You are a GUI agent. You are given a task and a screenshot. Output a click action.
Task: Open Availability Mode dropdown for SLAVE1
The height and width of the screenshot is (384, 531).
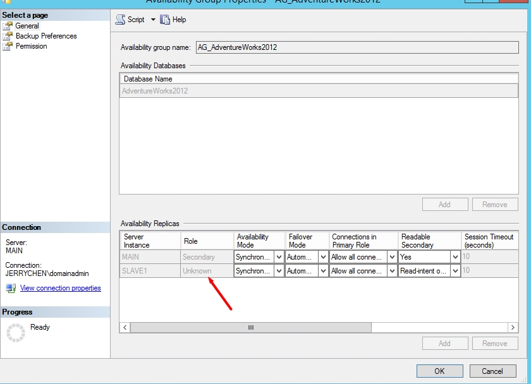tap(279, 271)
